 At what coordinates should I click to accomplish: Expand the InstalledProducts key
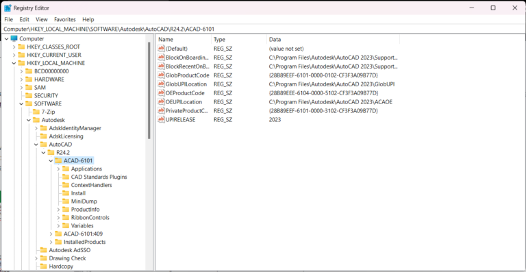point(51,242)
